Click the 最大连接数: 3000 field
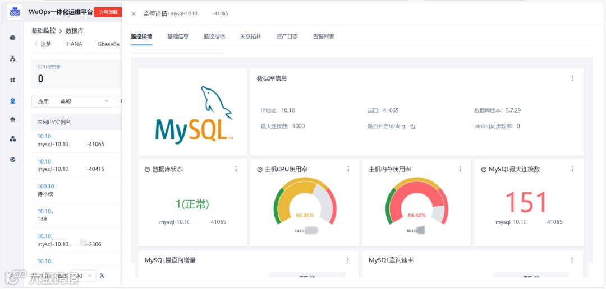Viewport: 606px width, 289px height. [282, 126]
